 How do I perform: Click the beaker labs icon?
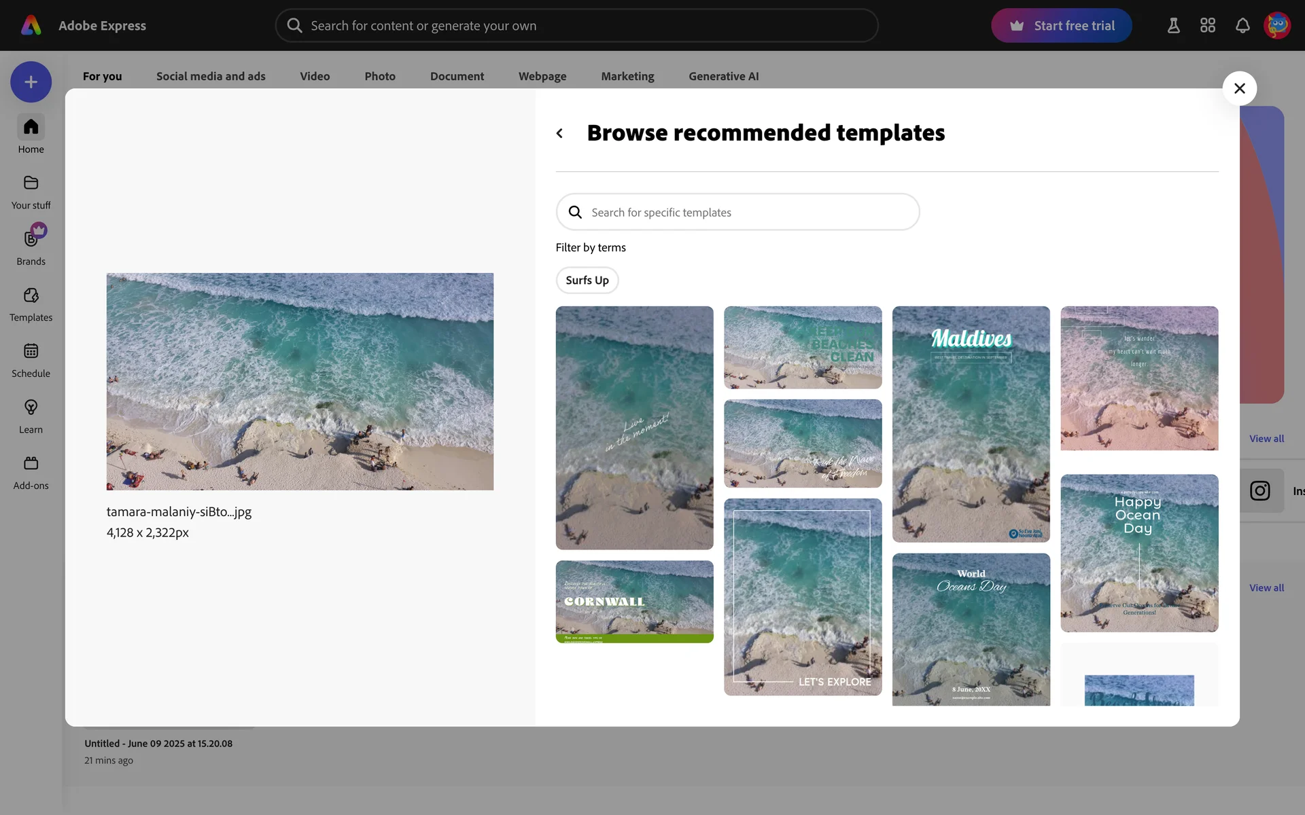tap(1173, 26)
